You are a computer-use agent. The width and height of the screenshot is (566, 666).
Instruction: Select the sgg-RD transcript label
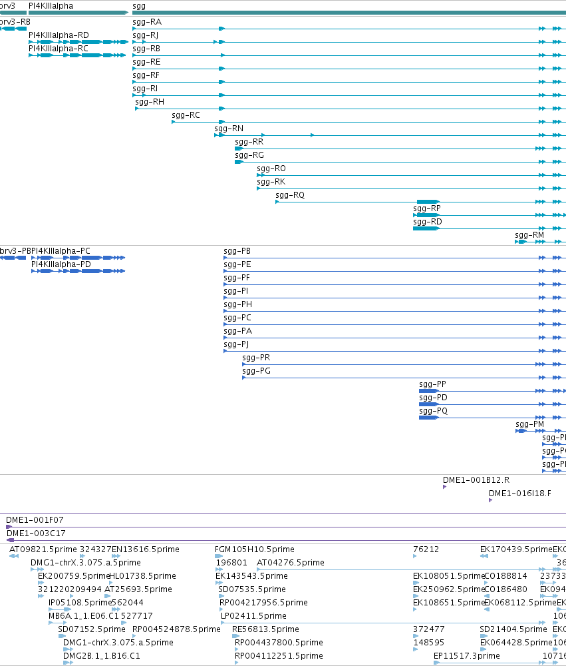[x=428, y=222]
